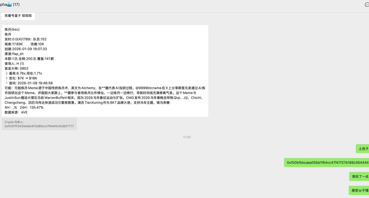This screenshot has width=369, height=198.
Task: Click the line 创建:2026-01-09 19:07:33
Action: [x=26, y=49]
